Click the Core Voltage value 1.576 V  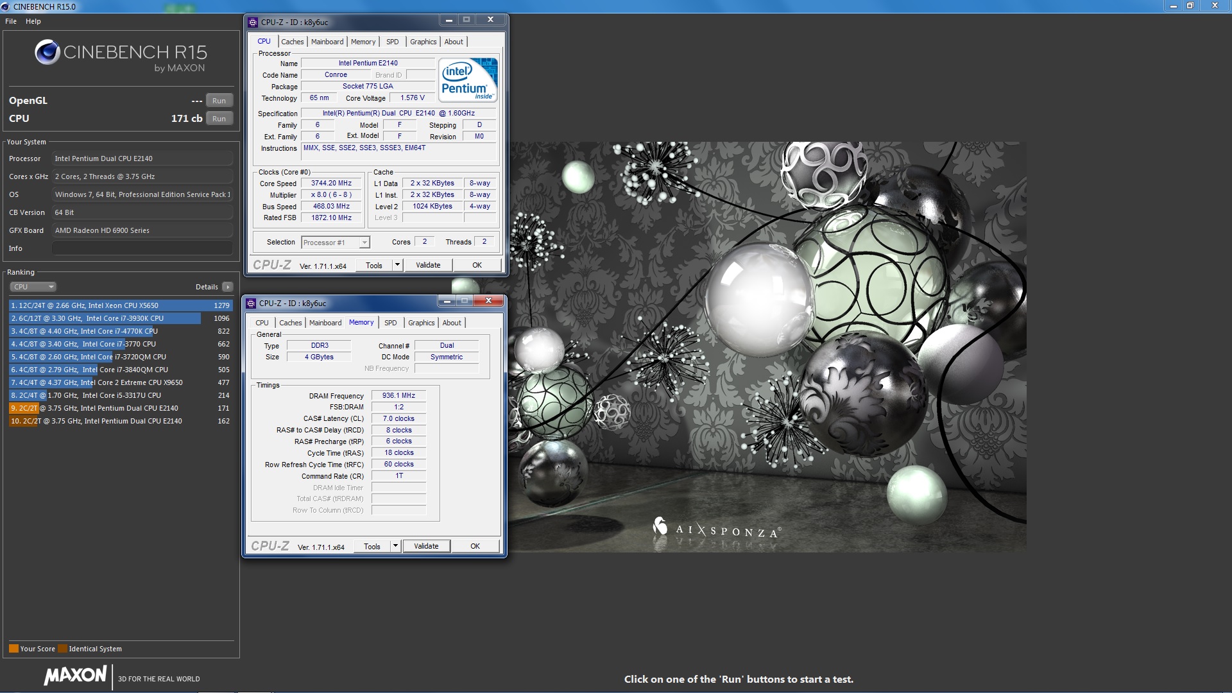pos(413,98)
